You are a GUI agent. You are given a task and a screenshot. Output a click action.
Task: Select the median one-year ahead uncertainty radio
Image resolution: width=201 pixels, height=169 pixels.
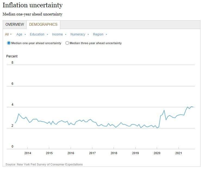click(9, 43)
